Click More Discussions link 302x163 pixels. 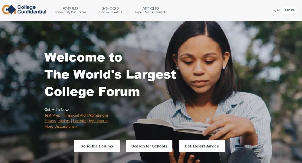point(61,127)
